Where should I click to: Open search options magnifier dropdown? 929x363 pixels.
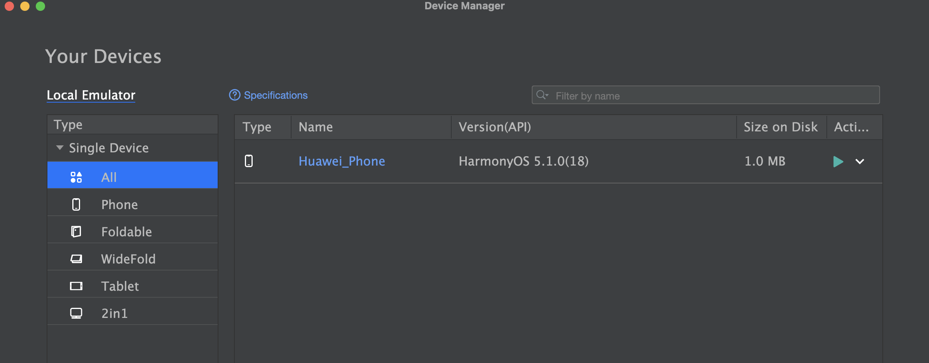542,95
